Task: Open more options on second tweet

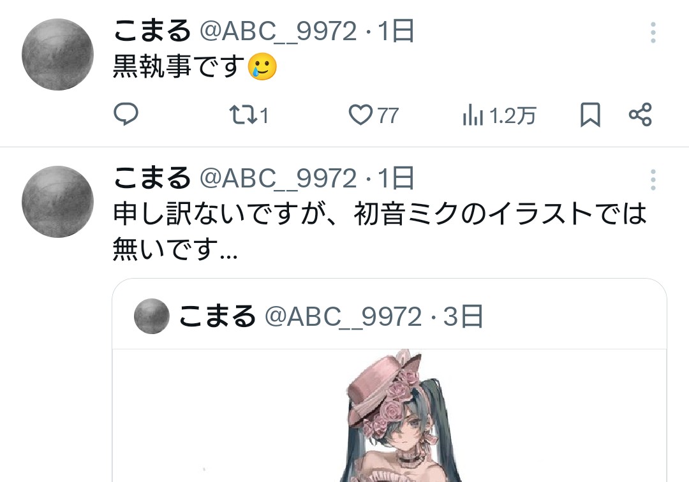Action: (x=653, y=180)
